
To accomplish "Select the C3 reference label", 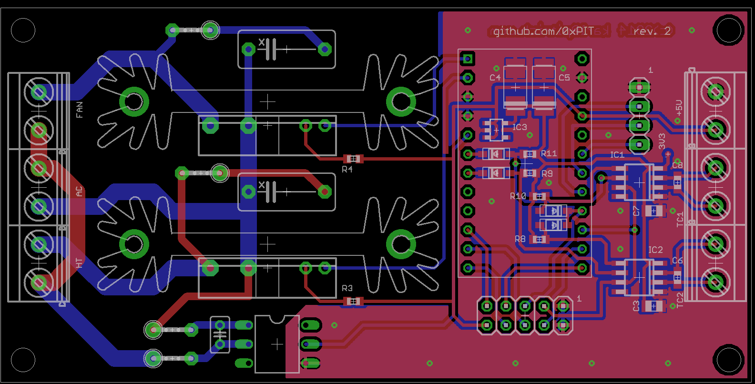I will (x=636, y=306).
